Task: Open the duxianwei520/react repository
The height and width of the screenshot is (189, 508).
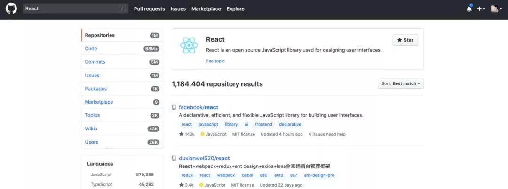Action: pos(204,159)
